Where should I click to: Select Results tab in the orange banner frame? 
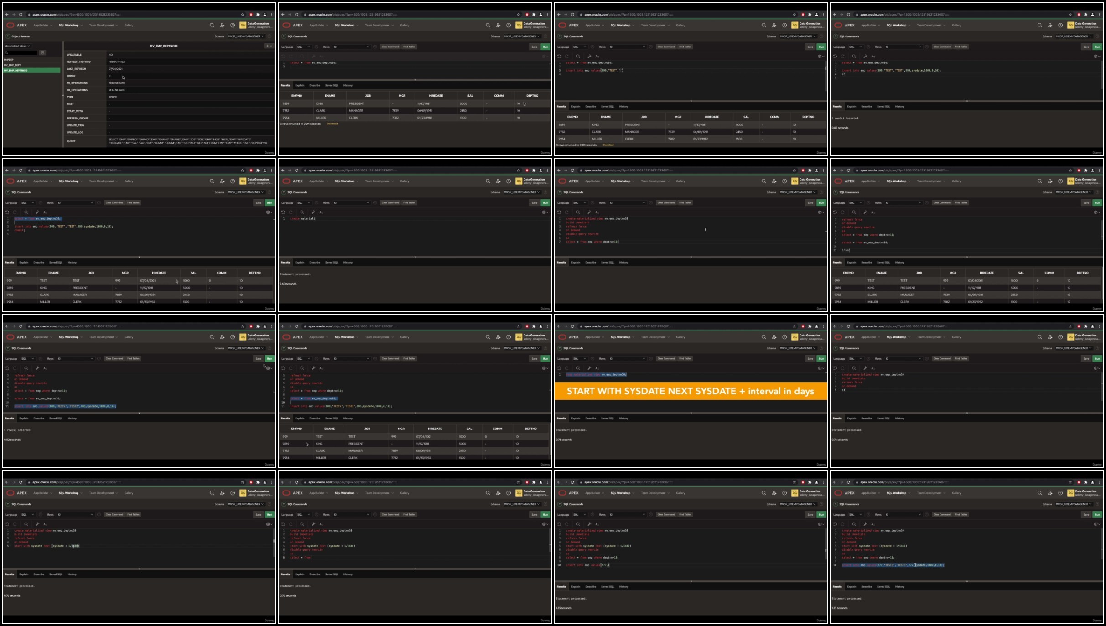(561, 418)
